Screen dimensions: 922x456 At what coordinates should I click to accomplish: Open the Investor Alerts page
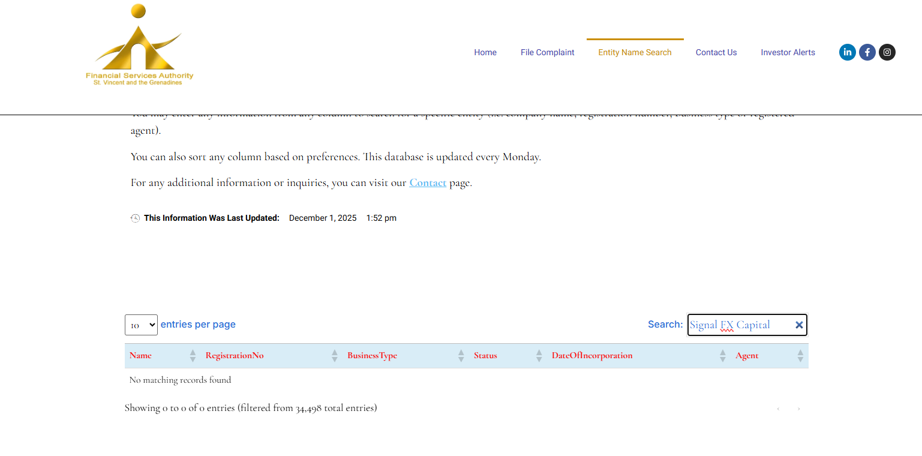(788, 53)
